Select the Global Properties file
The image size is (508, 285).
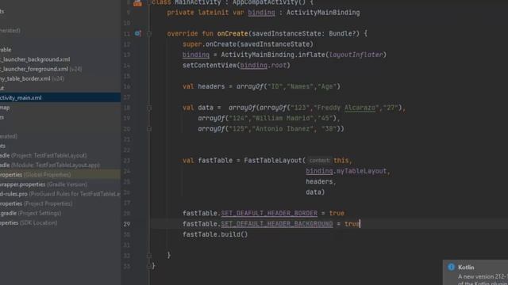60,174
